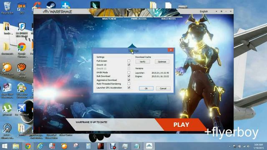The height and width of the screenshot is (150, 267).
Task: Uncheck the DirectX 10 option
Action: (x=129, y=65)
